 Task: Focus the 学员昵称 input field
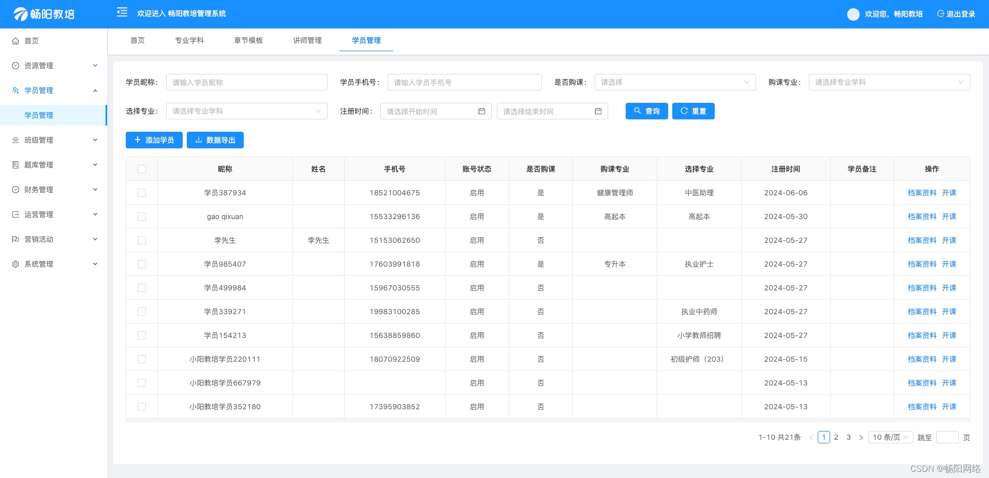pyautogui.click(x=247, y=82)
